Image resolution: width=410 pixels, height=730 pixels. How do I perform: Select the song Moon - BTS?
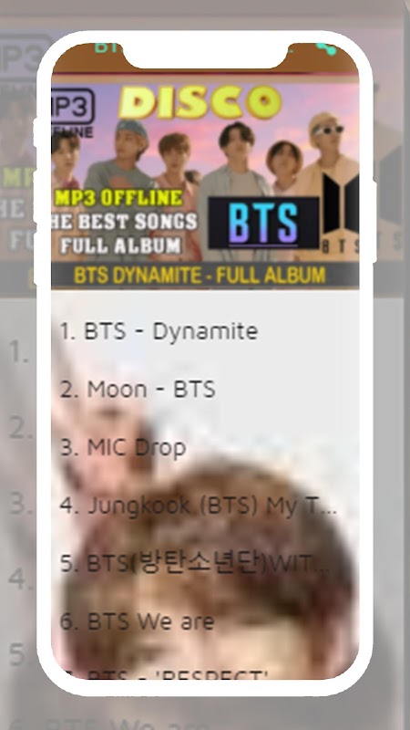coord(205,390)
